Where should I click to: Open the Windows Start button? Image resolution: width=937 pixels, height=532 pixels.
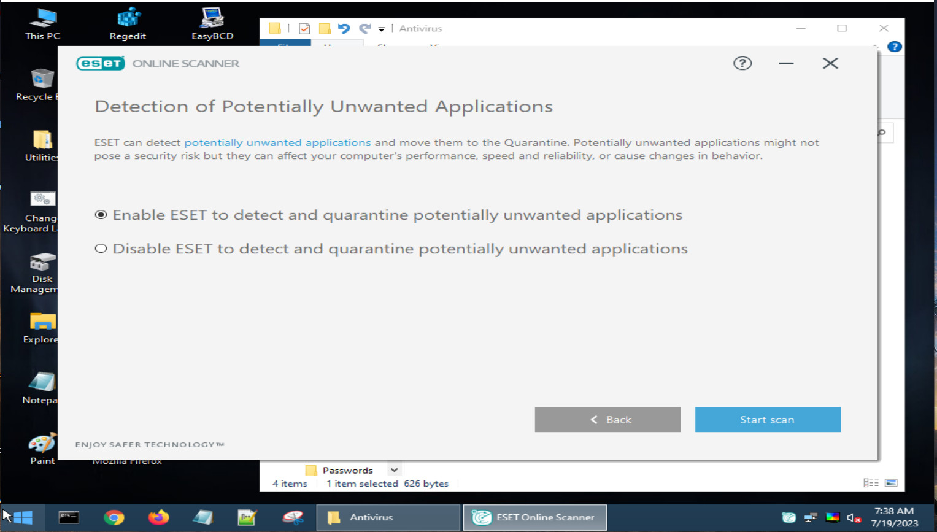pyautogui.click(x=23, y=517)
